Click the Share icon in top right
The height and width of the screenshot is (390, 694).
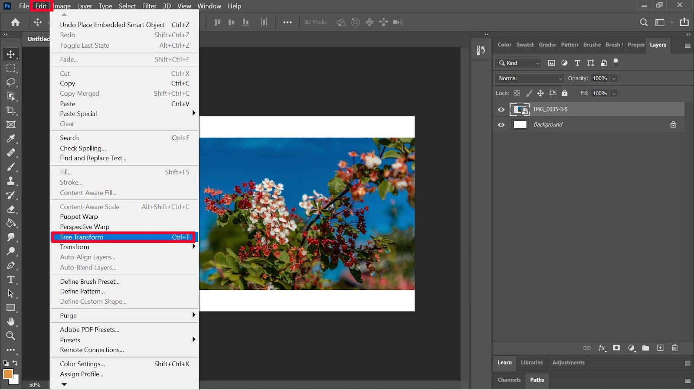tap(684, 22)
